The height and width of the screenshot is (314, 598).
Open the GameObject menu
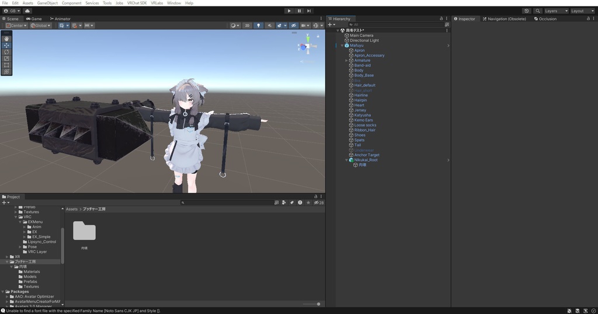(47, 3)
